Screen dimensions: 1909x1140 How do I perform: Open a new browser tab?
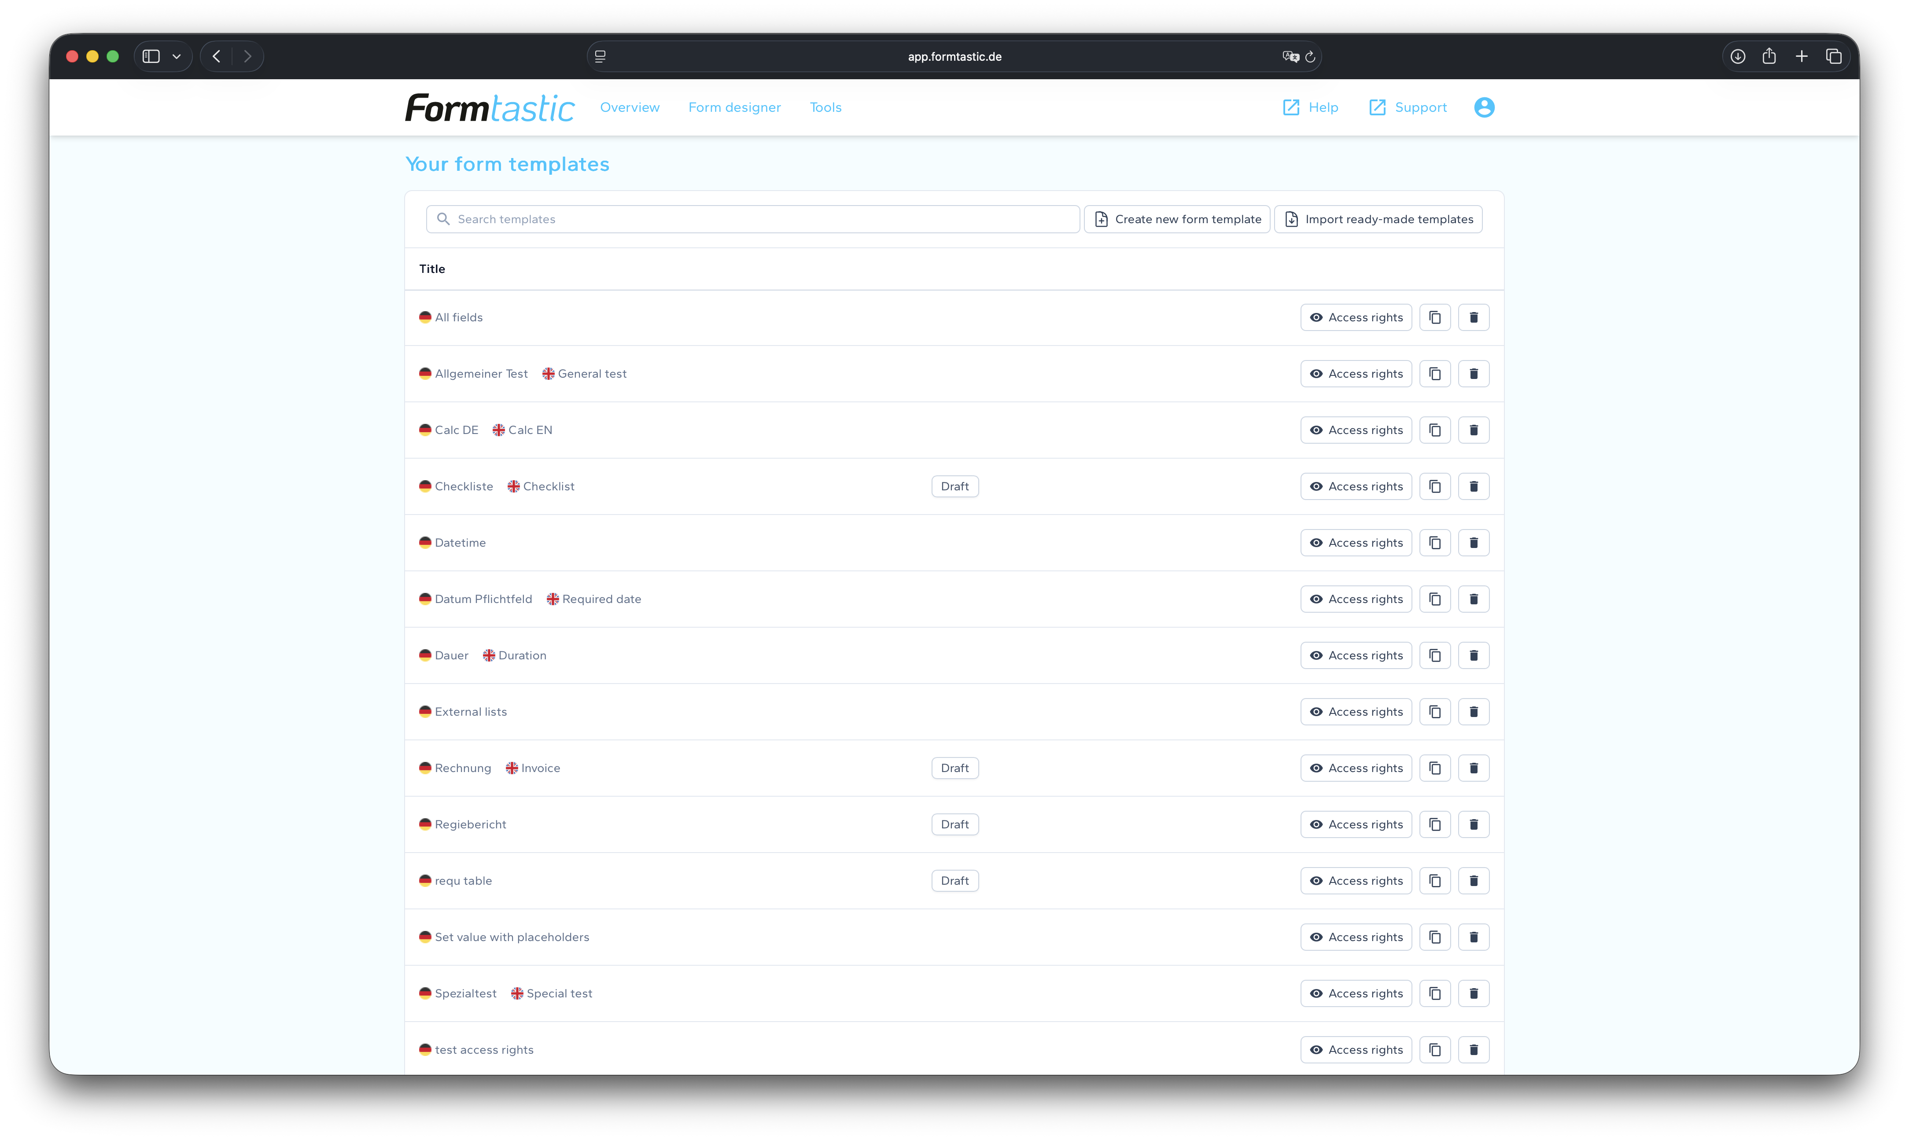pos(1802,56)
